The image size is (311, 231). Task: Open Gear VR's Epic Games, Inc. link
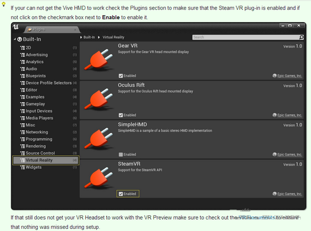pyautogui.click(x=290, y=76)
